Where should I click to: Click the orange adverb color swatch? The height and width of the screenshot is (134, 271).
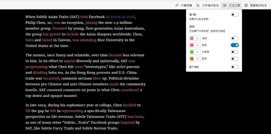192,59
